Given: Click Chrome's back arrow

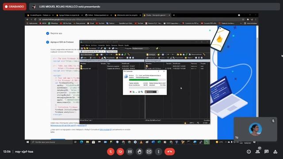Looking at the screenshot, I should click(x=27, y=19).
